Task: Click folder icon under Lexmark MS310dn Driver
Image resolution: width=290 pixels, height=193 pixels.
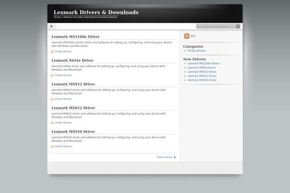Action: pos(52,52)
